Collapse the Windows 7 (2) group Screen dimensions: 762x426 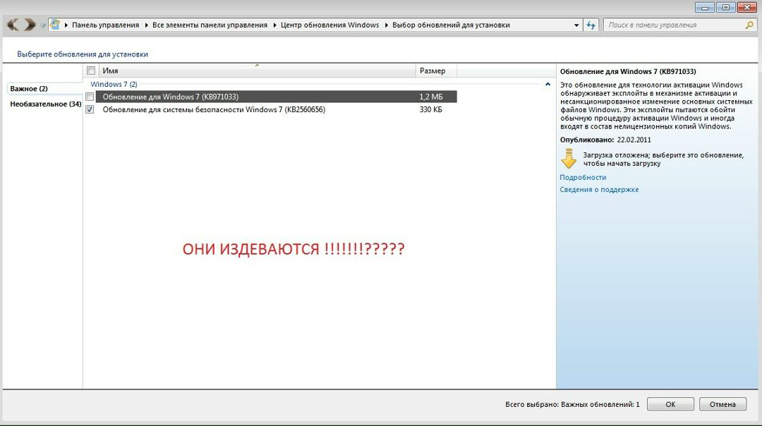point(548,84)
